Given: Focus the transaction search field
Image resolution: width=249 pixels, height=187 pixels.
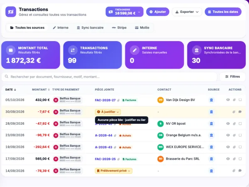Looking at the screenshot, I should coord(109,77).
